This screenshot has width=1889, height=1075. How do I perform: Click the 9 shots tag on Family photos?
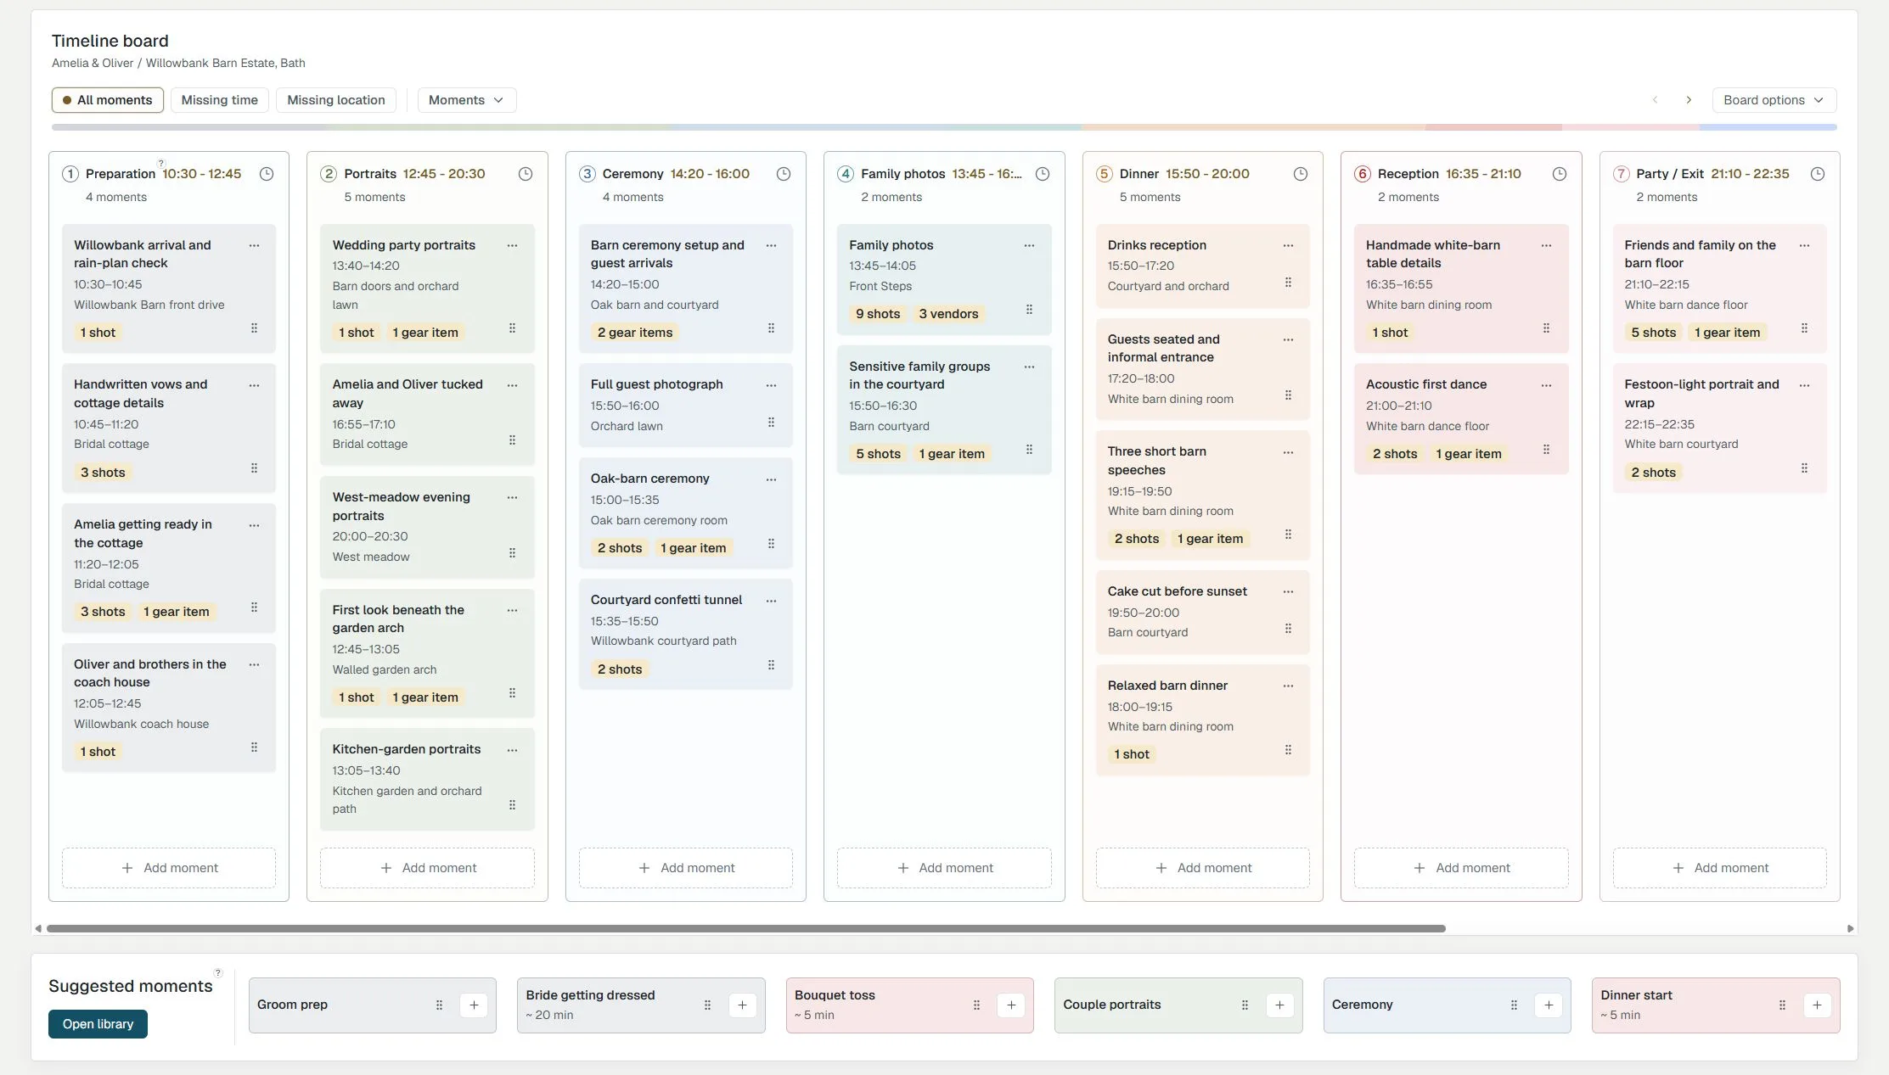pos(878,314)
